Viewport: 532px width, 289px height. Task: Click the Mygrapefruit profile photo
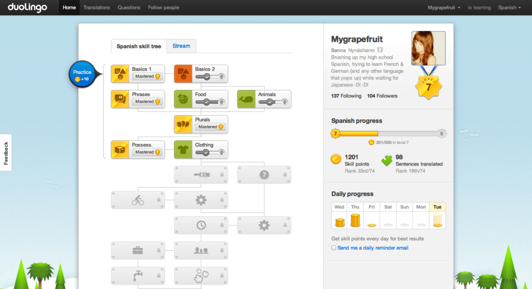coord(428,48)
